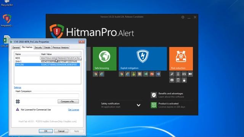Click the media player icon under Exploit mitigation
This screenshot has height=137, width=244.
[140, 74]
